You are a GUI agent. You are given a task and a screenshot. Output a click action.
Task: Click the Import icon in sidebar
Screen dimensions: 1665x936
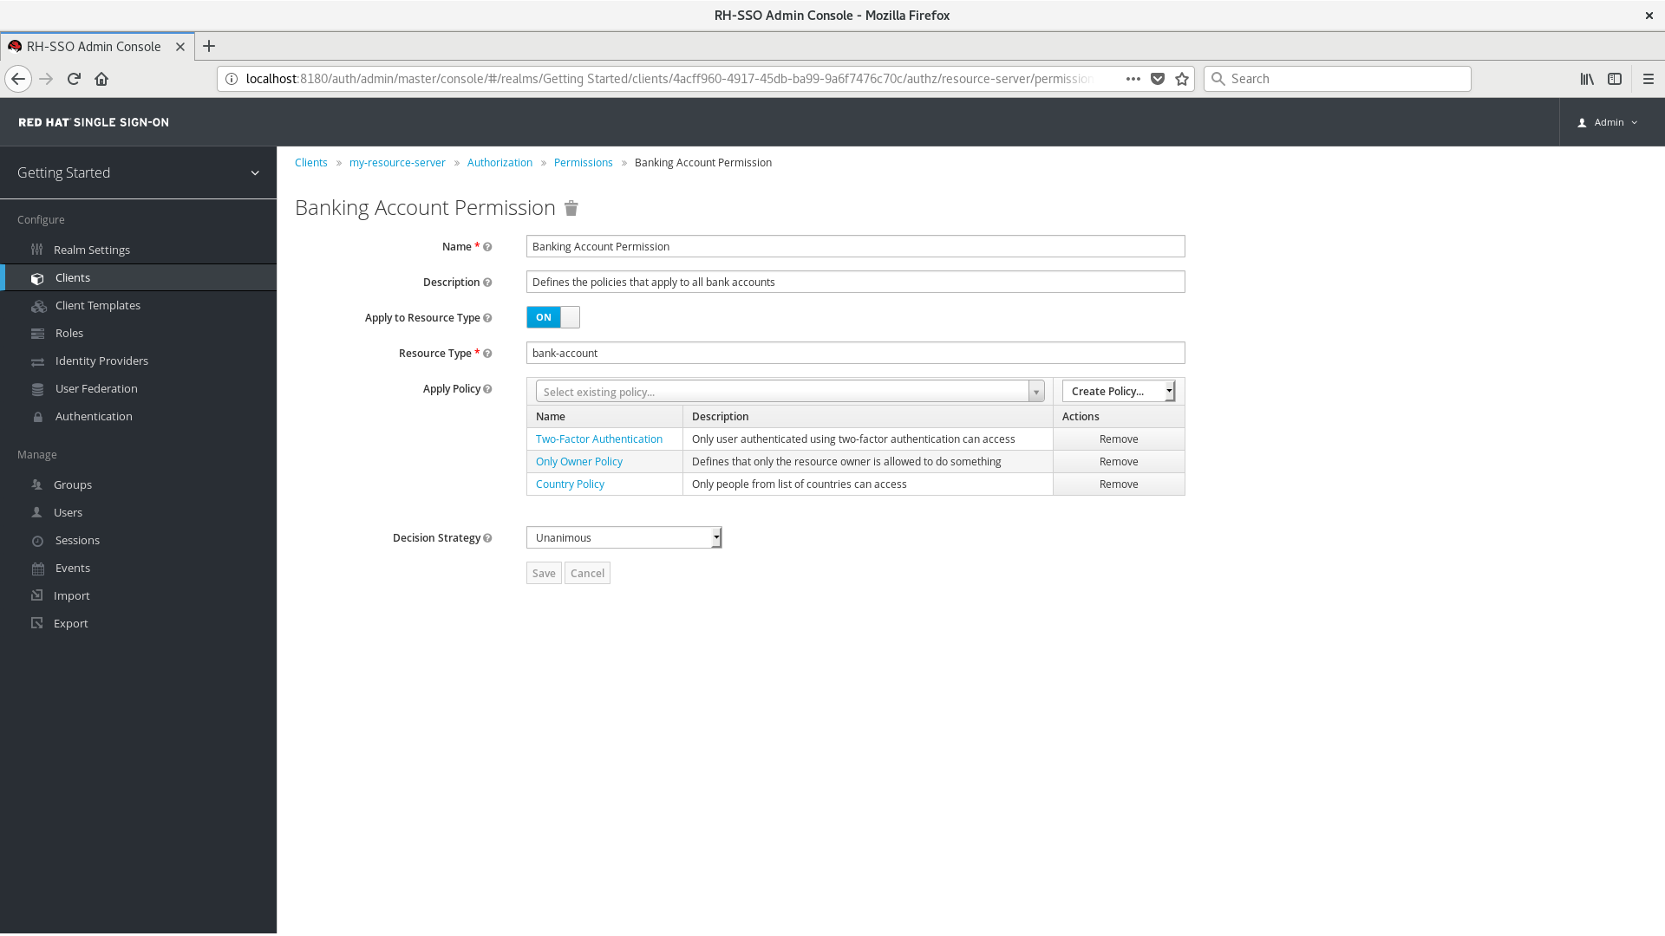tap(38, 595)
